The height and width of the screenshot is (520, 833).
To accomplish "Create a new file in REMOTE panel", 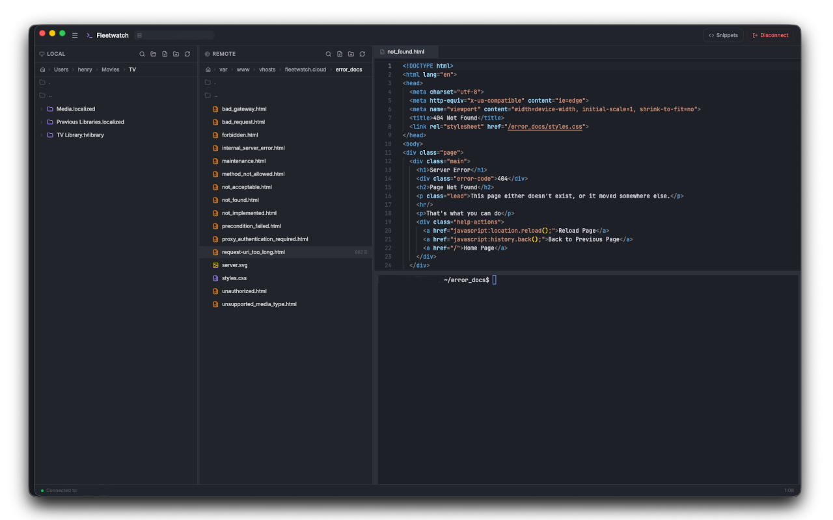I will coord(340,54).
